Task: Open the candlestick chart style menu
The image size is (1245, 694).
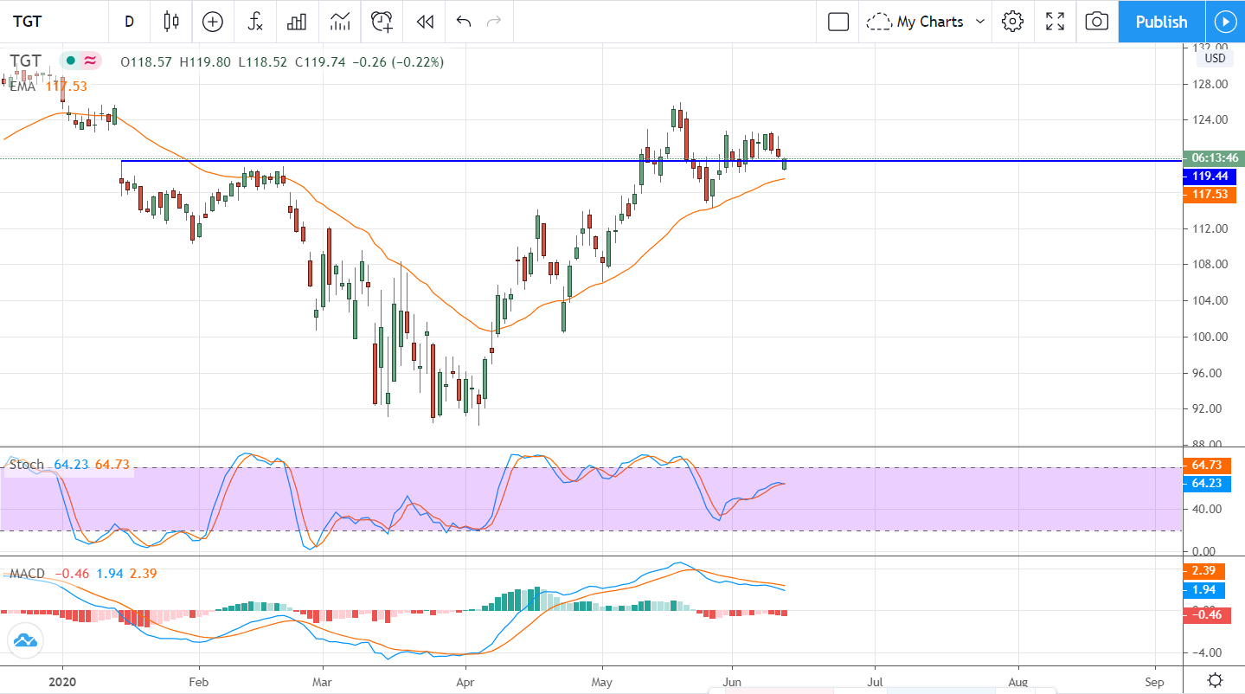Action: 170,22
